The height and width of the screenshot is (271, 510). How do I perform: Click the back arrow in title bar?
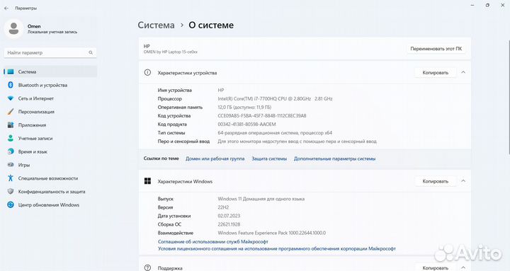(x=6, y=8)
